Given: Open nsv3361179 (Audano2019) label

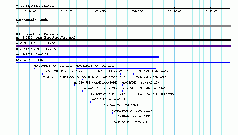Looking at the screenshot, I should coord(151,71).
